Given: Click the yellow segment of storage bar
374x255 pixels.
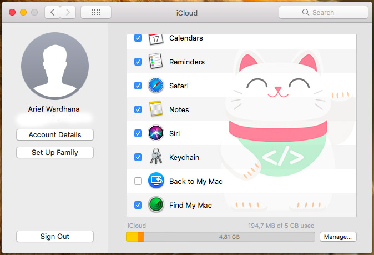Looking at the screenshot, I should (132, 237).
